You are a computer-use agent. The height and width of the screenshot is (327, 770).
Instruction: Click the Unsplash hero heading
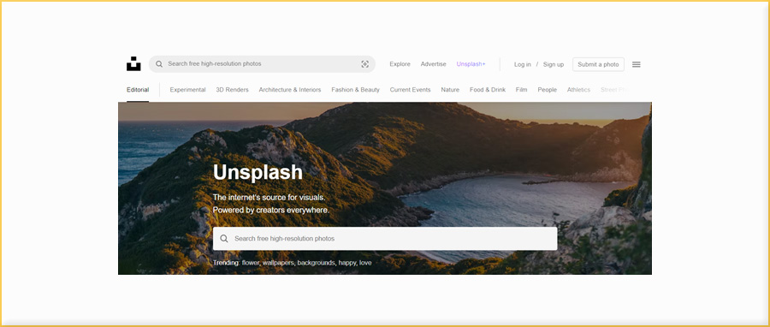[258, 172]
